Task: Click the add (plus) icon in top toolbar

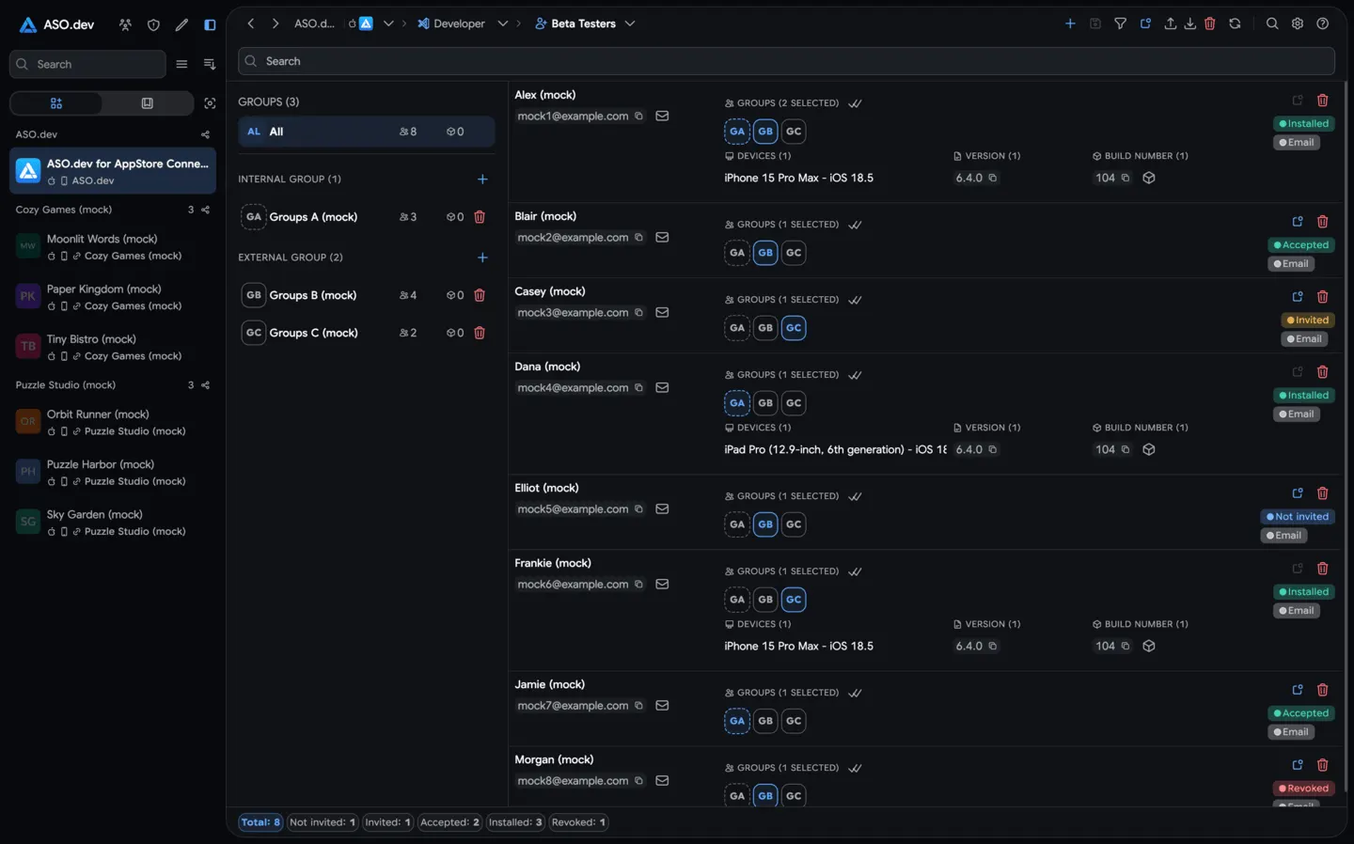Action: pos(1070,23)
